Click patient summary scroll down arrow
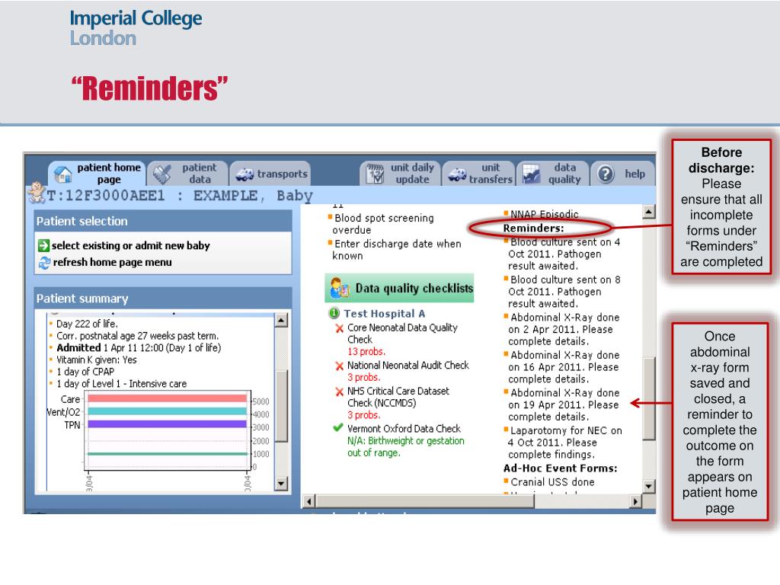 [x=281, y=483]
